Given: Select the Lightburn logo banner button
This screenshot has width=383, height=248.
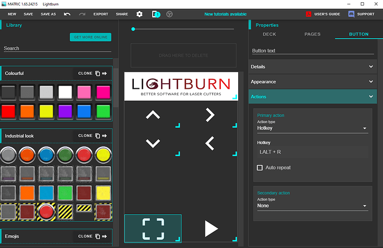Looking at the screenshot, I should click(181, 86).
